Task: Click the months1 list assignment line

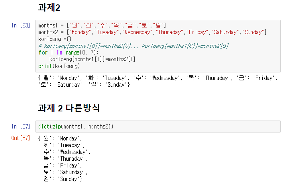Action: (x=102, y=25)
